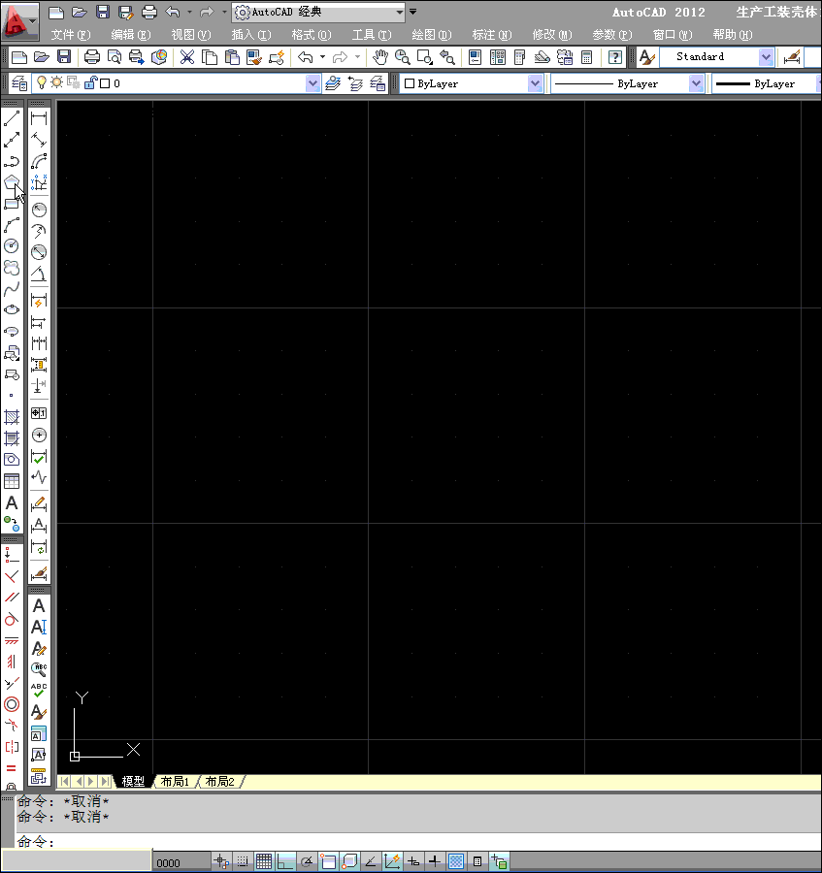822x873 pixels.
Task: Select the Radius Dimension tool
Action: (39, 210)
